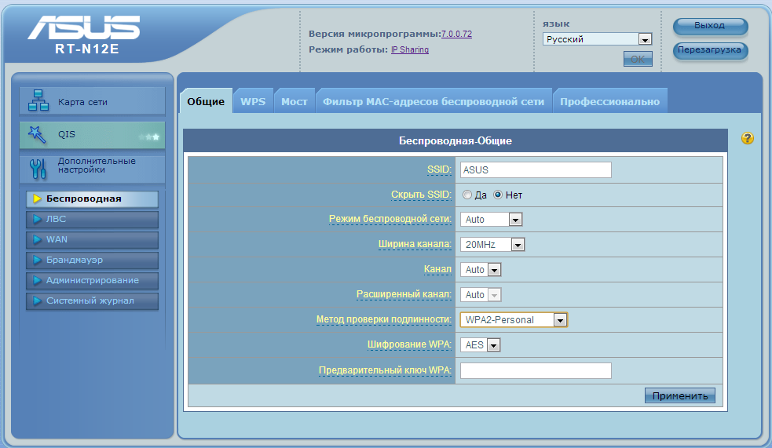Image resolution: width=772 pixels, height=448 pixels.
Task: Click the yellow help question mark icon
Action: pyautogui.click(x=747, y=139)
